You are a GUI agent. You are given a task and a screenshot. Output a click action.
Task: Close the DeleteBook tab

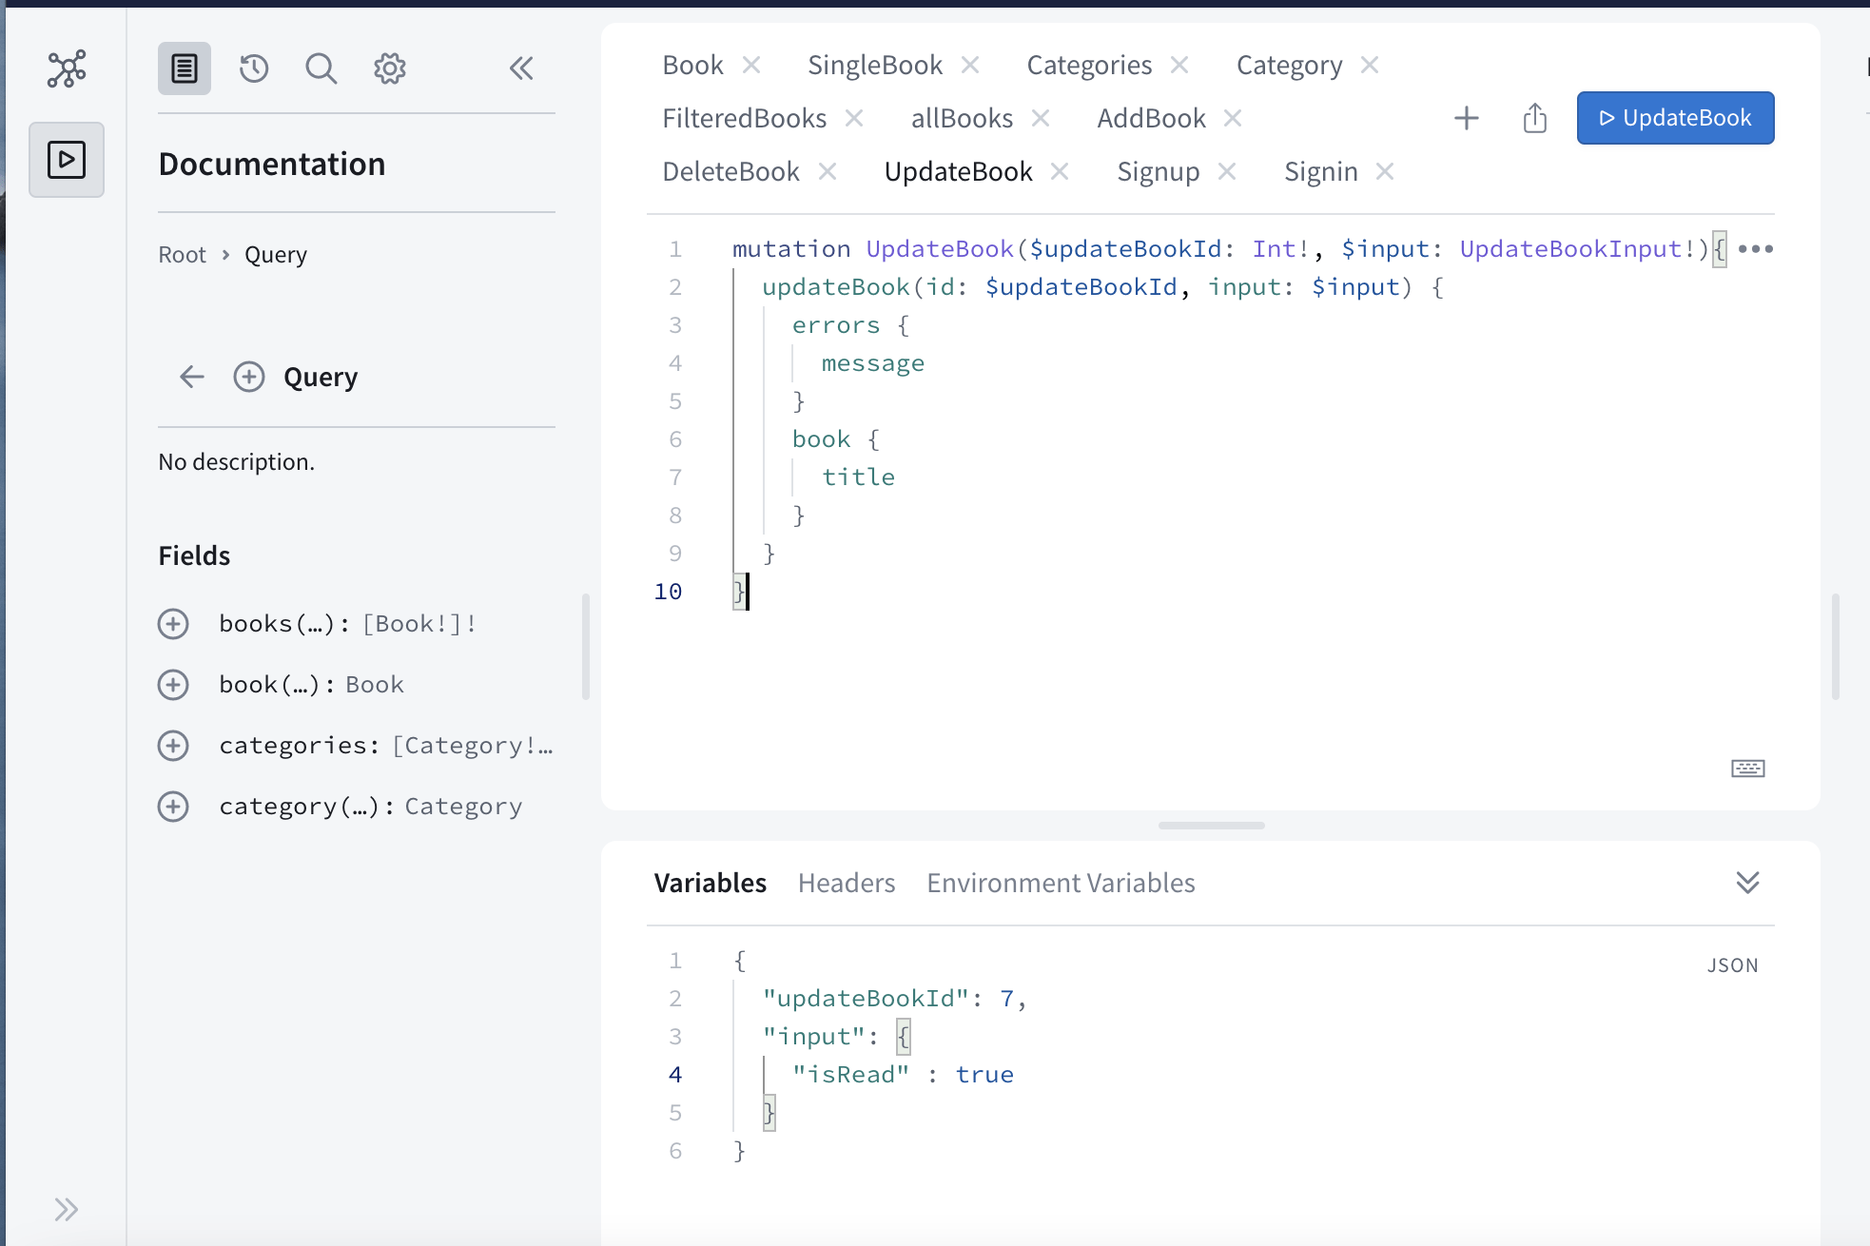828,171
